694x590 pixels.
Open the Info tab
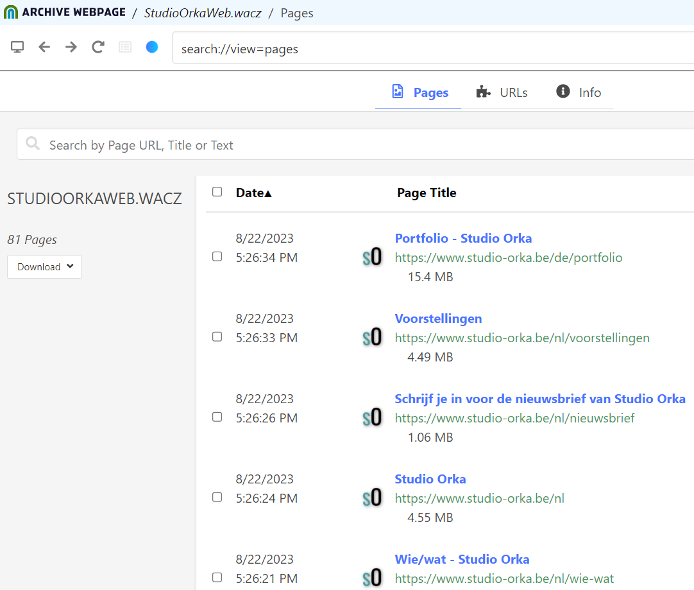(579, 92)
